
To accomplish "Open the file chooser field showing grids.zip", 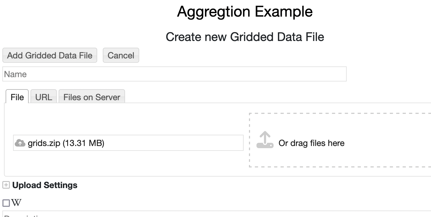I will [x=128, y=143].
